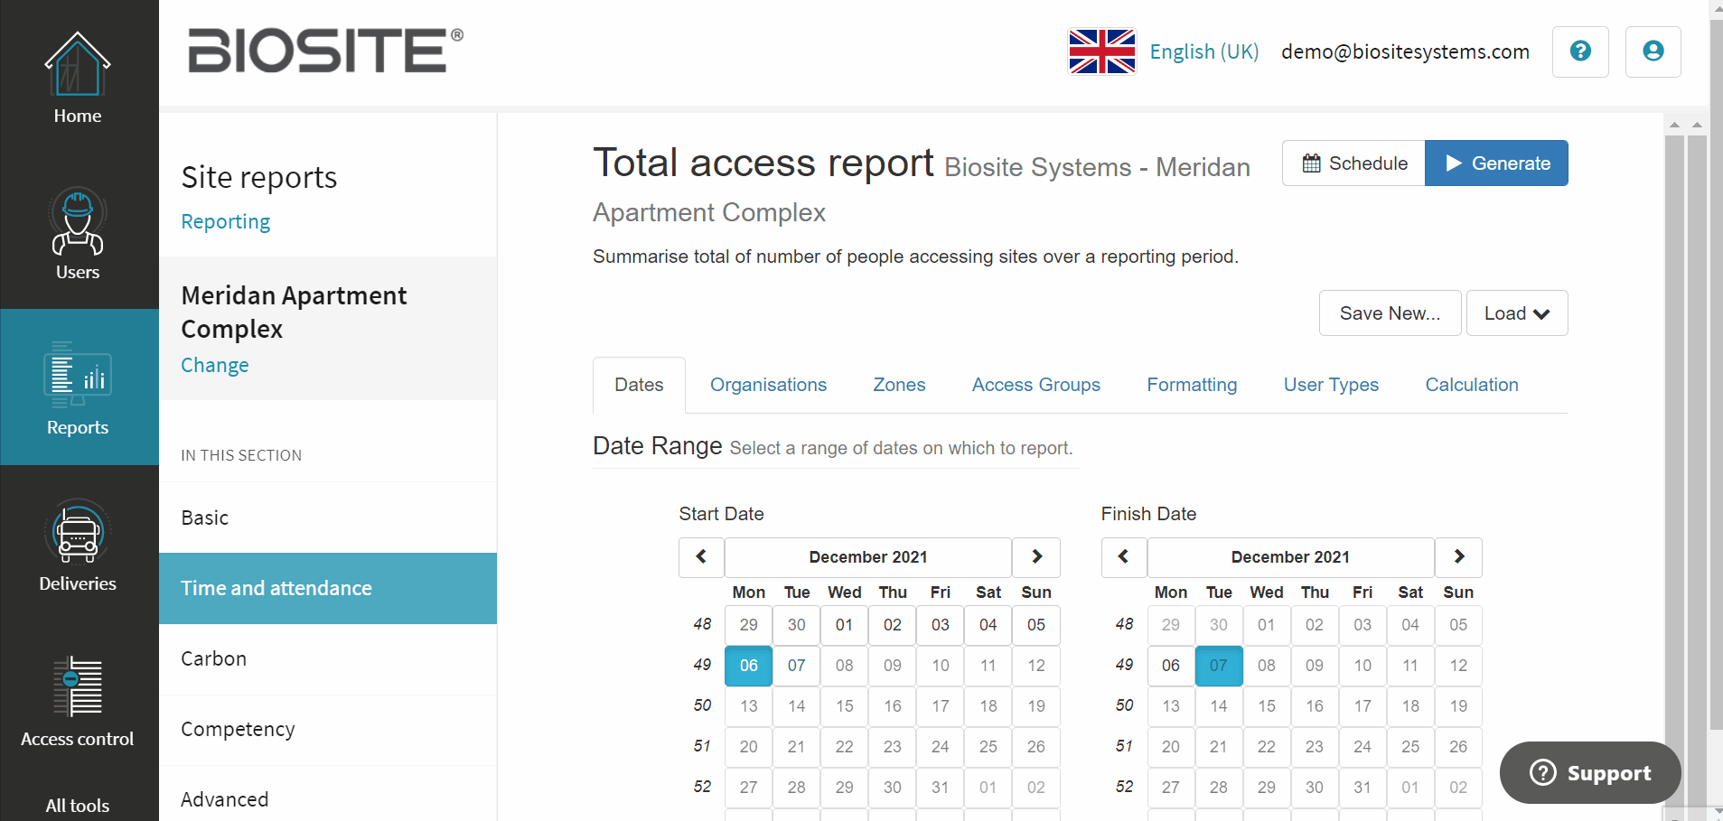The width and height of the screenshot is (1723, 821).
Task: Click the UK flag language icon
Action: [1101, 51]
